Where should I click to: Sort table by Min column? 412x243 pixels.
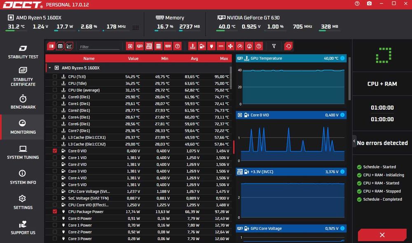click(164, 58)
